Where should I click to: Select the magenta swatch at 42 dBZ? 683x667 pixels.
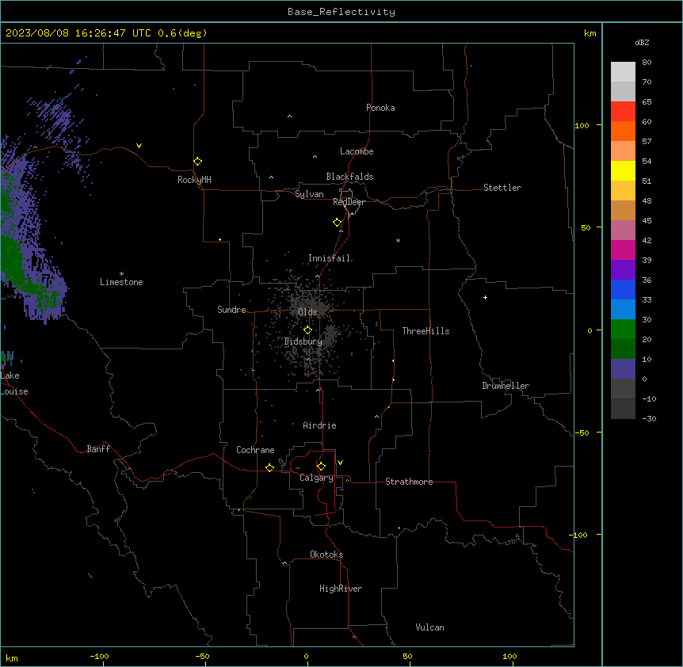623,250
